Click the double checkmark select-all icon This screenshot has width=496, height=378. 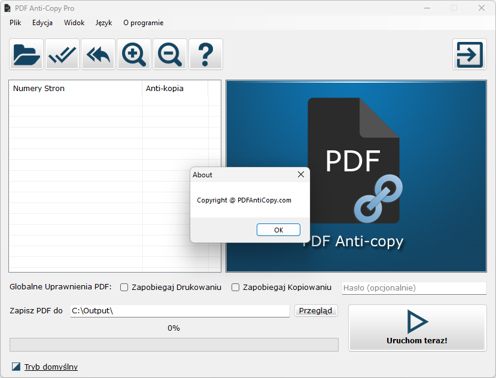pyautogui.click(x=62, y=54)
